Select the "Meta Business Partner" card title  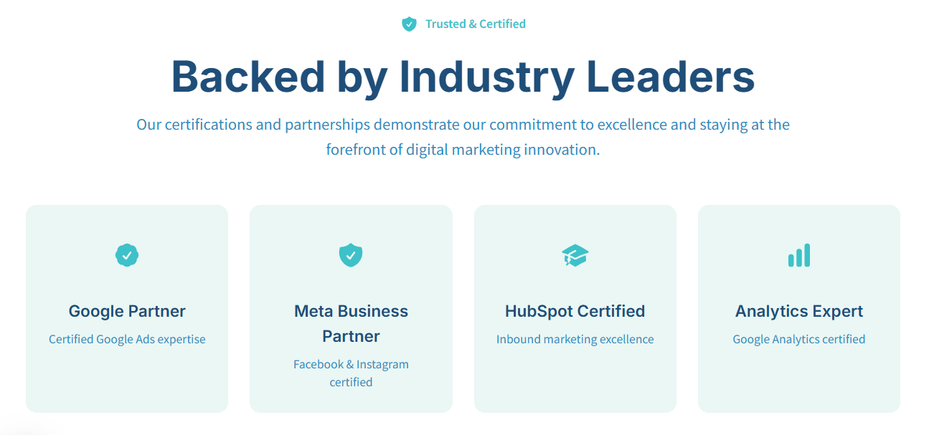pyautogui.click(x=351, y=323)
